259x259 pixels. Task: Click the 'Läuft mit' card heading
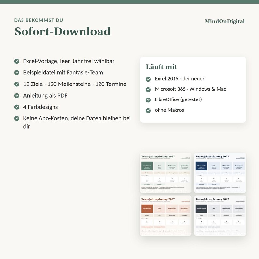click(161, 67)
